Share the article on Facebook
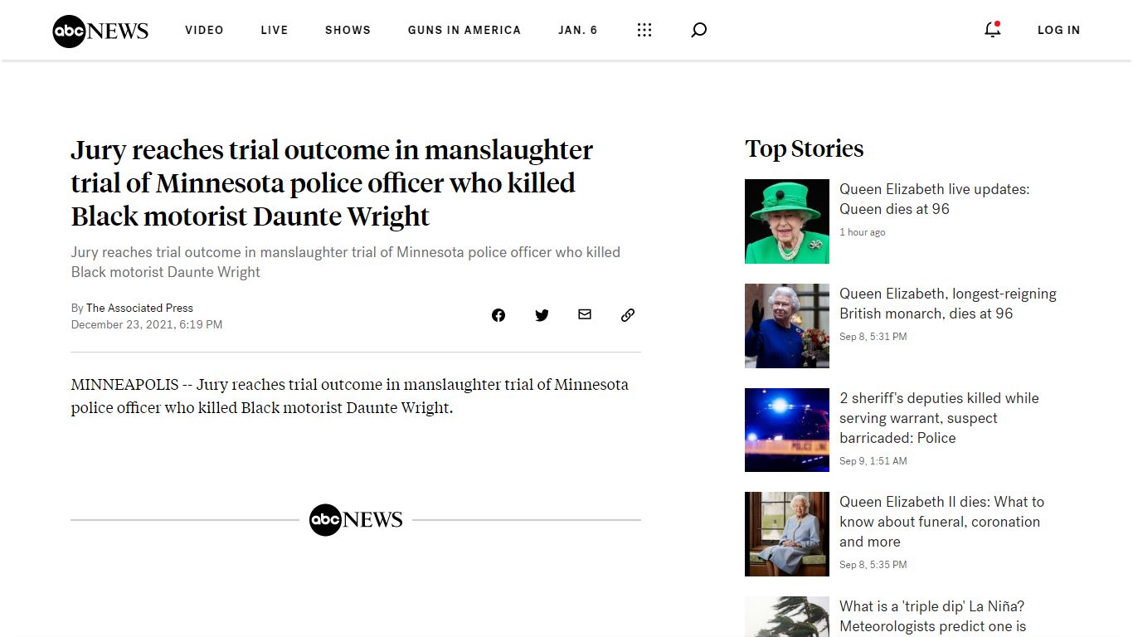 click(498, 315)
